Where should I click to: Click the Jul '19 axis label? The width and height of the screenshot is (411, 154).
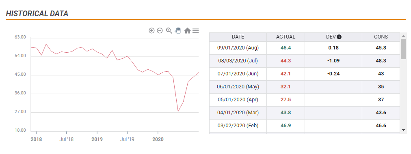127,139
